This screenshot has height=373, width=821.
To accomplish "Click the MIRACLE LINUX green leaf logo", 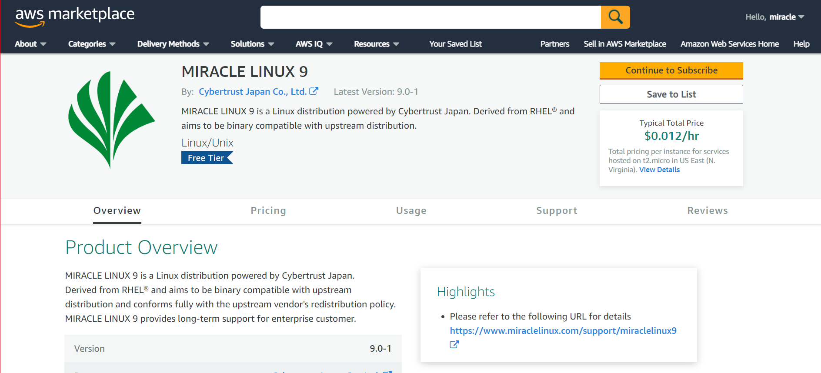I will point(111,120).
